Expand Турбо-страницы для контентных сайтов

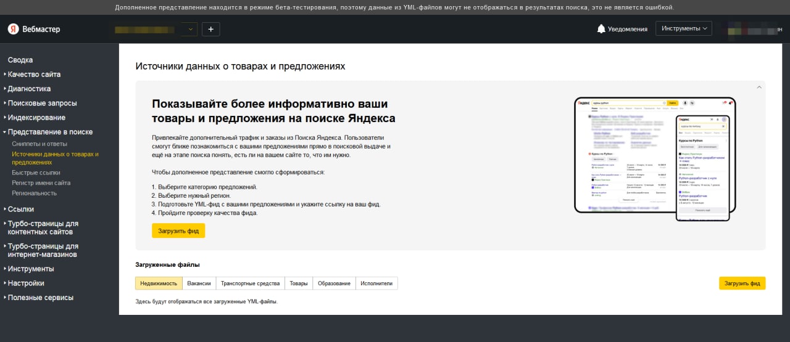point(43,227)
